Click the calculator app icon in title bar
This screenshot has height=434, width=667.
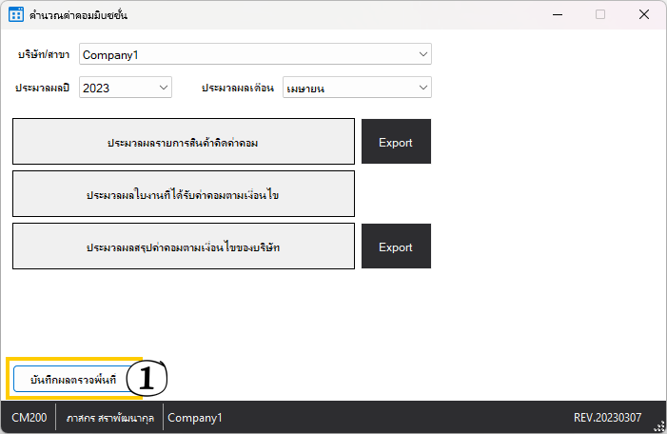[x=16, y=15]
